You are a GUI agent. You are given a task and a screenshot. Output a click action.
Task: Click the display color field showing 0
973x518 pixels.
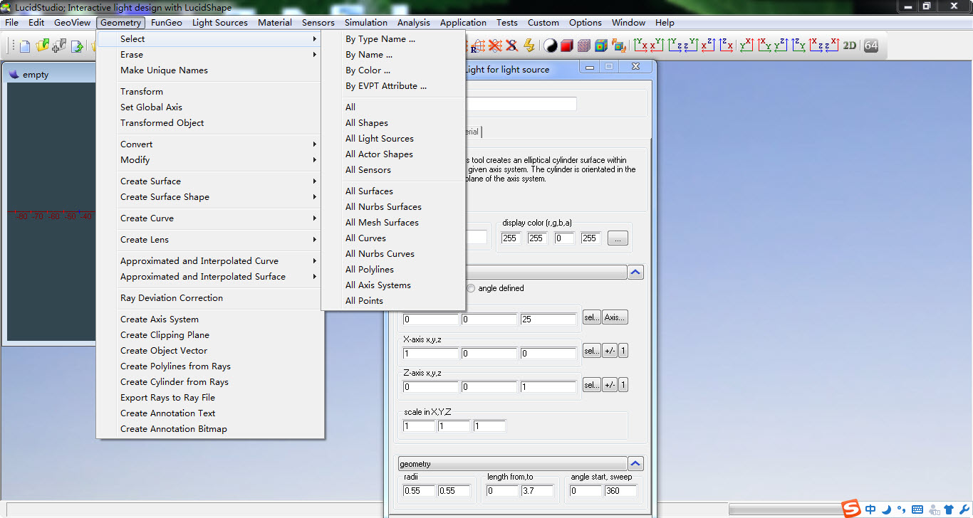[564, 238]
